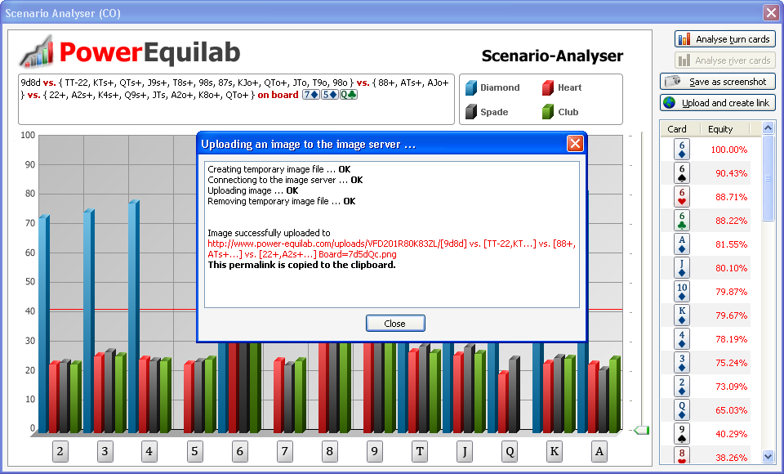Click the globe icon on Upload and create link

coord(669,103)
